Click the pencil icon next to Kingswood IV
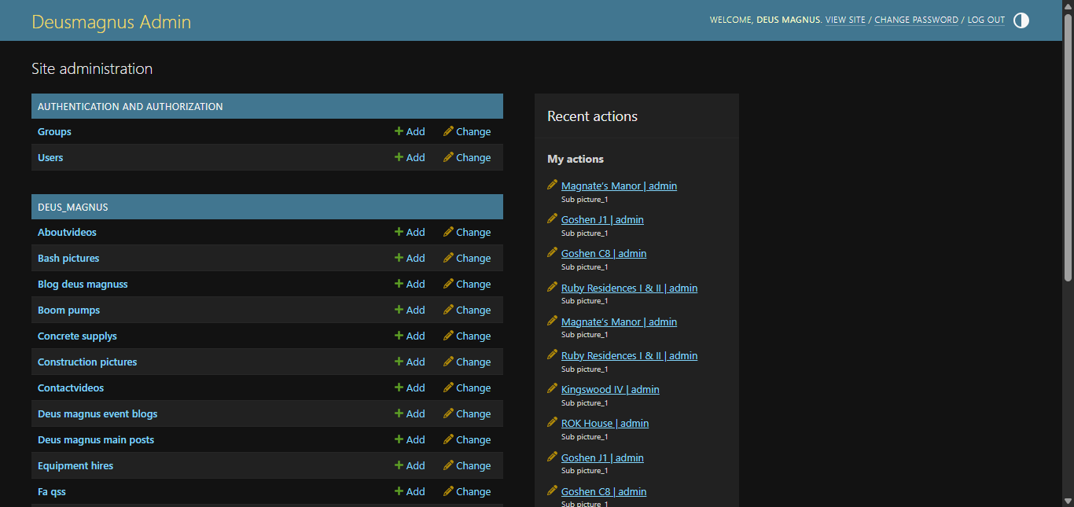 (x=552, y=389)
